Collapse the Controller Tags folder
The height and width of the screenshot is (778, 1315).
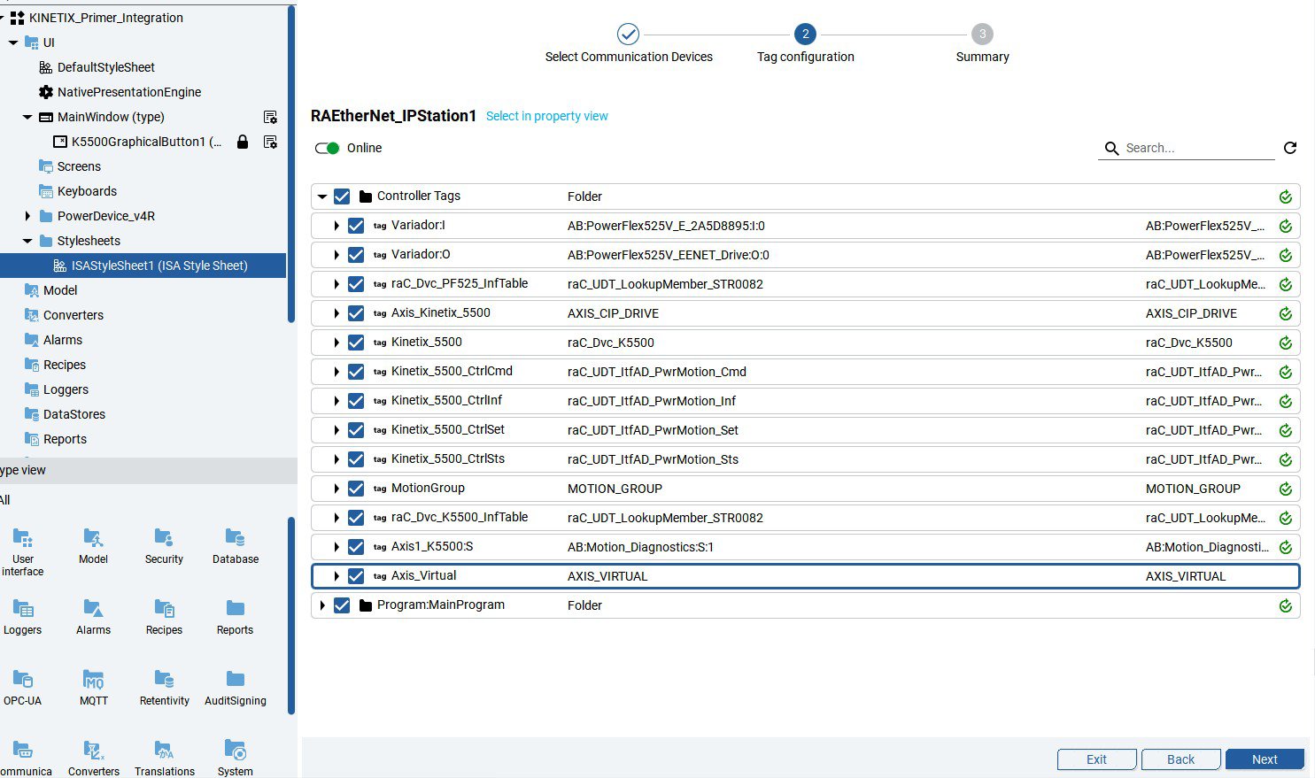click(322, 196)
